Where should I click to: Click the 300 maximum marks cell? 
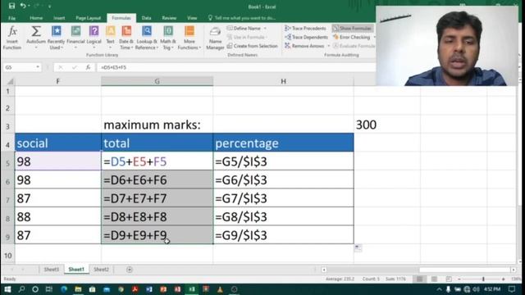point(386,125)
